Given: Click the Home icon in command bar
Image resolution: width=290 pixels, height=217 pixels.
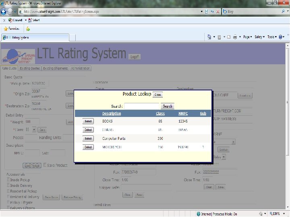Looking at the screenshot, I should point(209,37).
